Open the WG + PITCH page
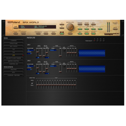Image resolution: width=126 pixels, height=126 pixels. 14,47
